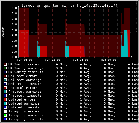Click the Sun 18:00 axis label
The height and width of the screenshot is (123, 139).
pos(81,60)
